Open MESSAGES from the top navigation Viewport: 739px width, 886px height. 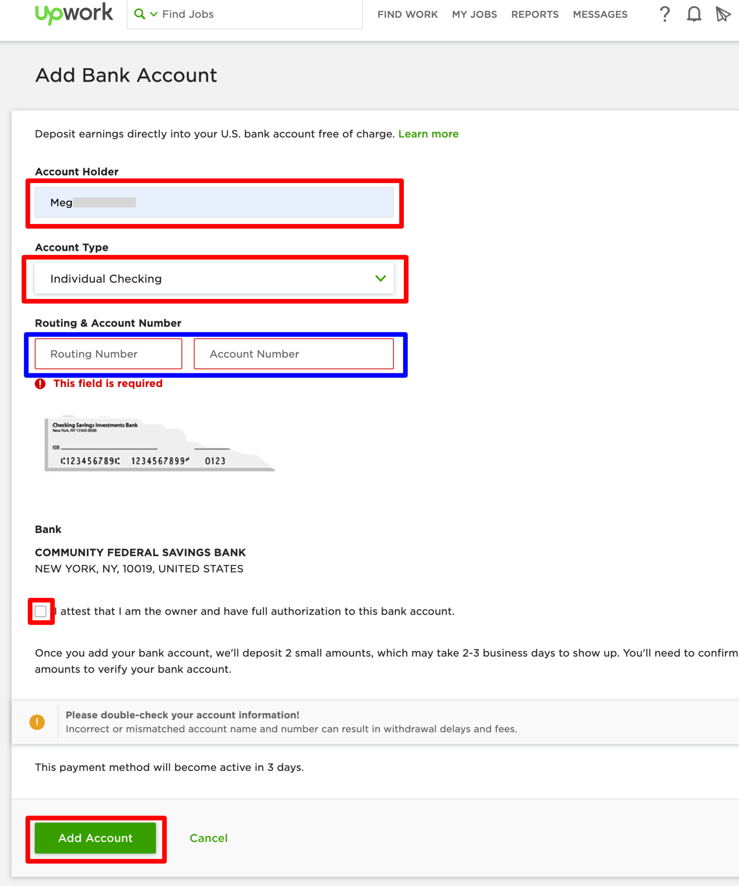tap(600, 15)
